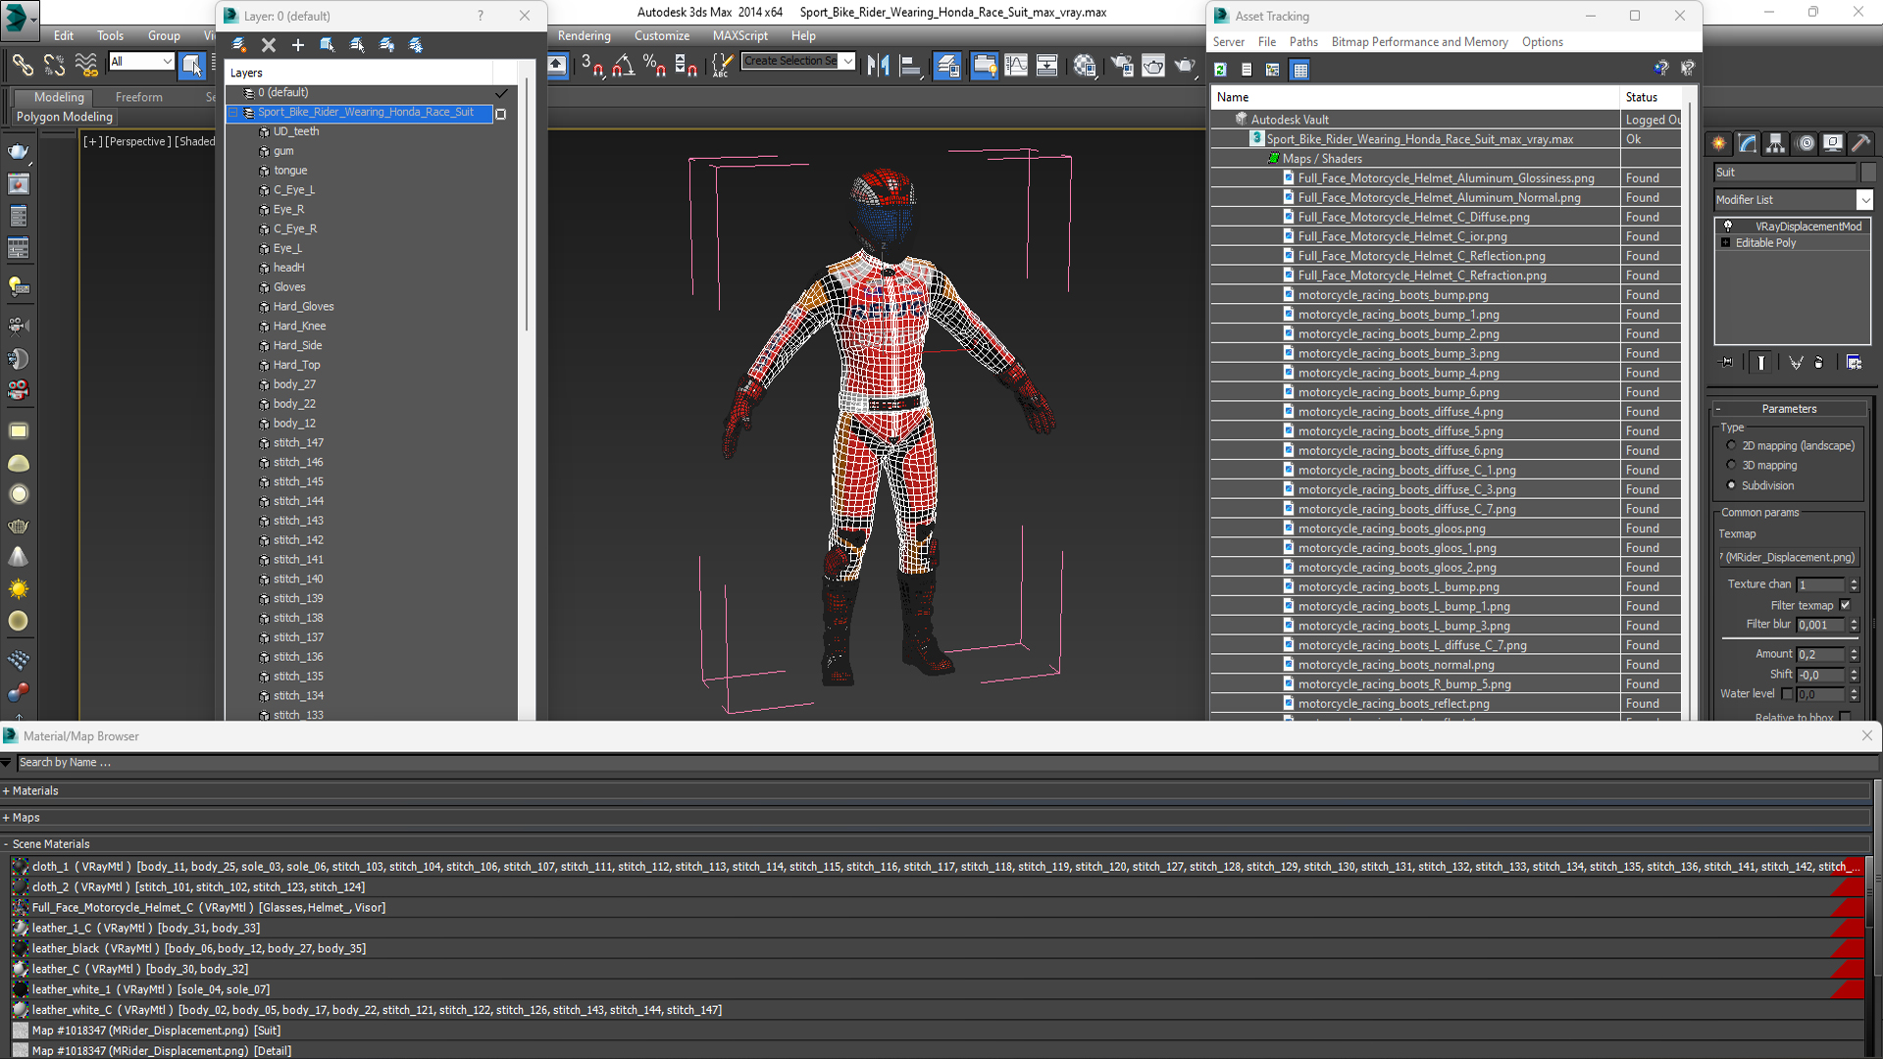
Task: Toggle VRayDisplacementMod lightbulb on/off
Action: [x=1728, y=226]
